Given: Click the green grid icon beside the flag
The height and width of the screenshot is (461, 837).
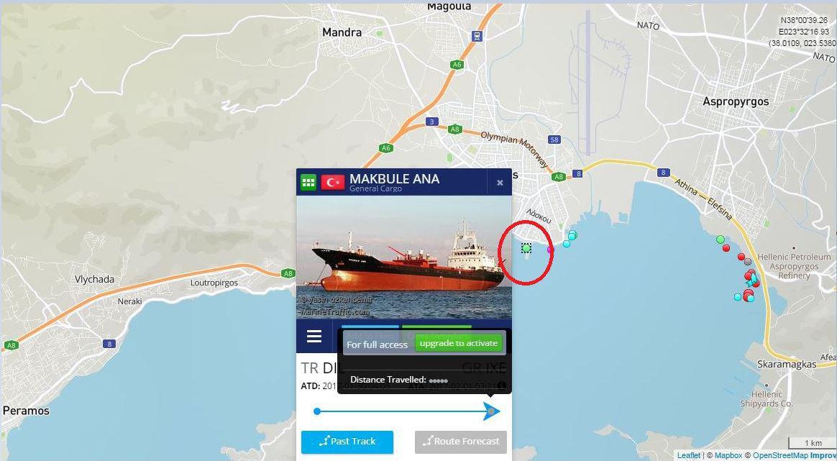Looking at the screenshot, I should [308, 182].
